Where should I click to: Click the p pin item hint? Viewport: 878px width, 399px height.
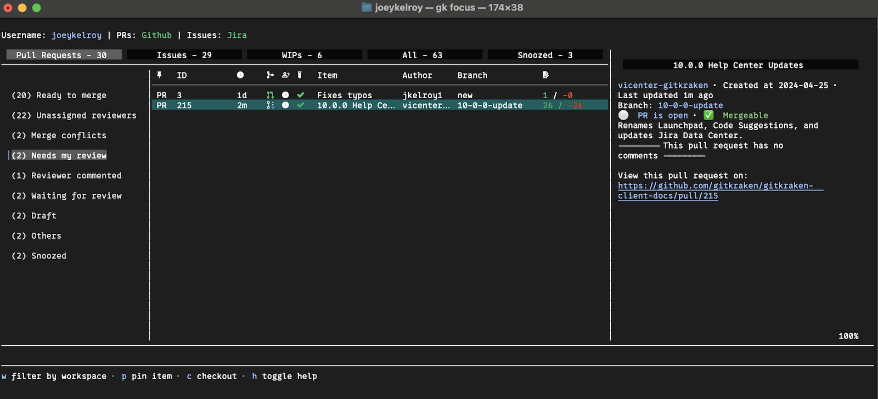tap(147, 376)
